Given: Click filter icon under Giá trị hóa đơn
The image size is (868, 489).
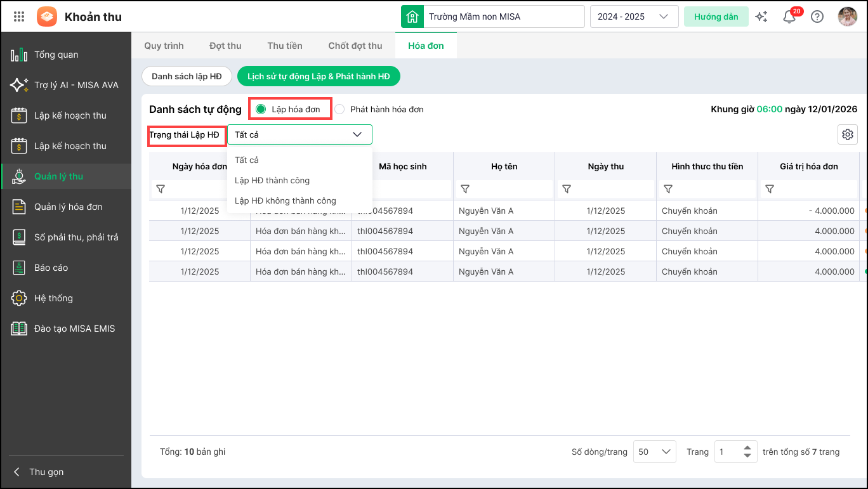Looking at the screenshot, I should pos(770,189).
